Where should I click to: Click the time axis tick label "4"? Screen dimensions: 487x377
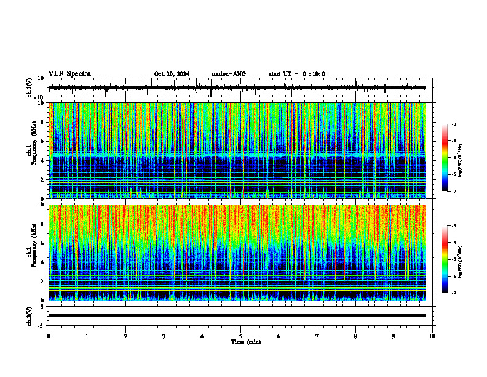coord(202,336)
